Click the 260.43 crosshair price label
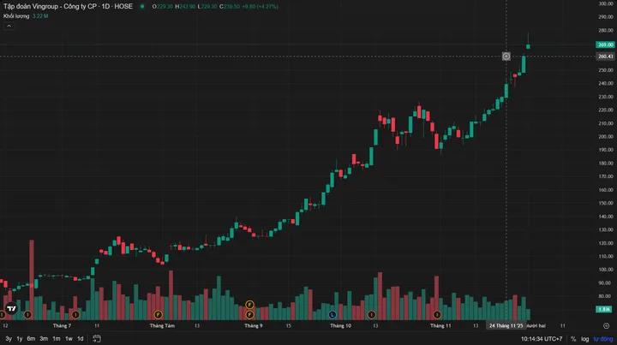This screenshot has width=617, height=345. click(605, 57)
